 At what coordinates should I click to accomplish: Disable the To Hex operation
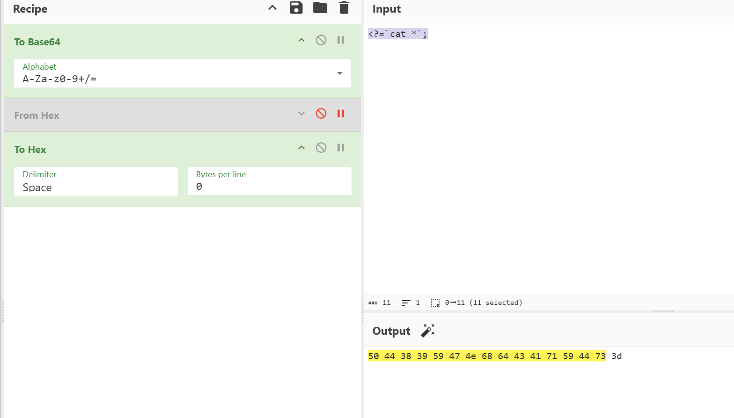click(321, 148)
